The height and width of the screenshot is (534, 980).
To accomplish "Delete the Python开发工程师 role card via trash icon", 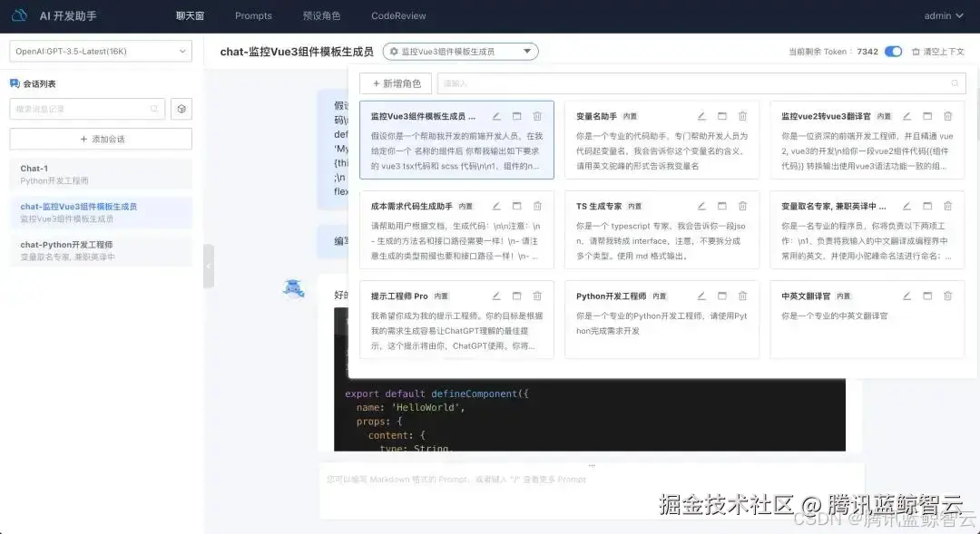I will point(742,295).
